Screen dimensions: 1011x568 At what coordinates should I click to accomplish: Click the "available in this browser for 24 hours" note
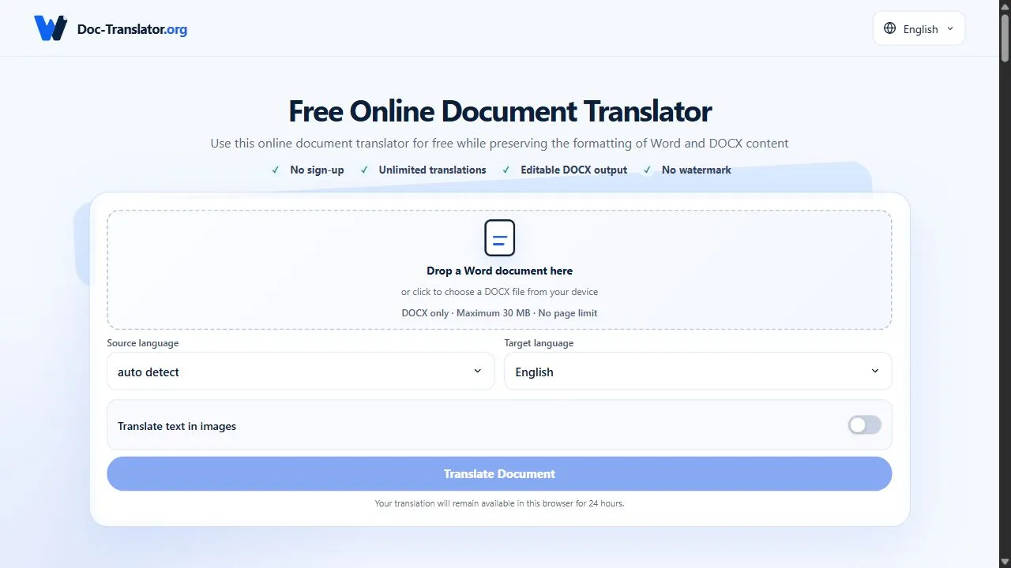pyautogui.click(x=550, y=503)
